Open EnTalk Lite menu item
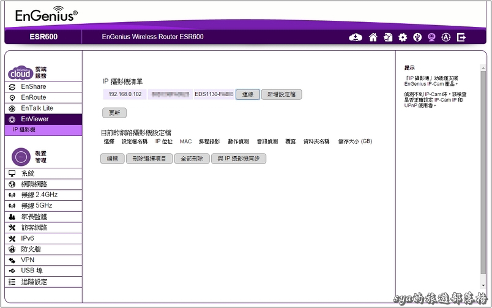Image resolution: width=492 pixels, height=308 pixels. tap(43, 108)
